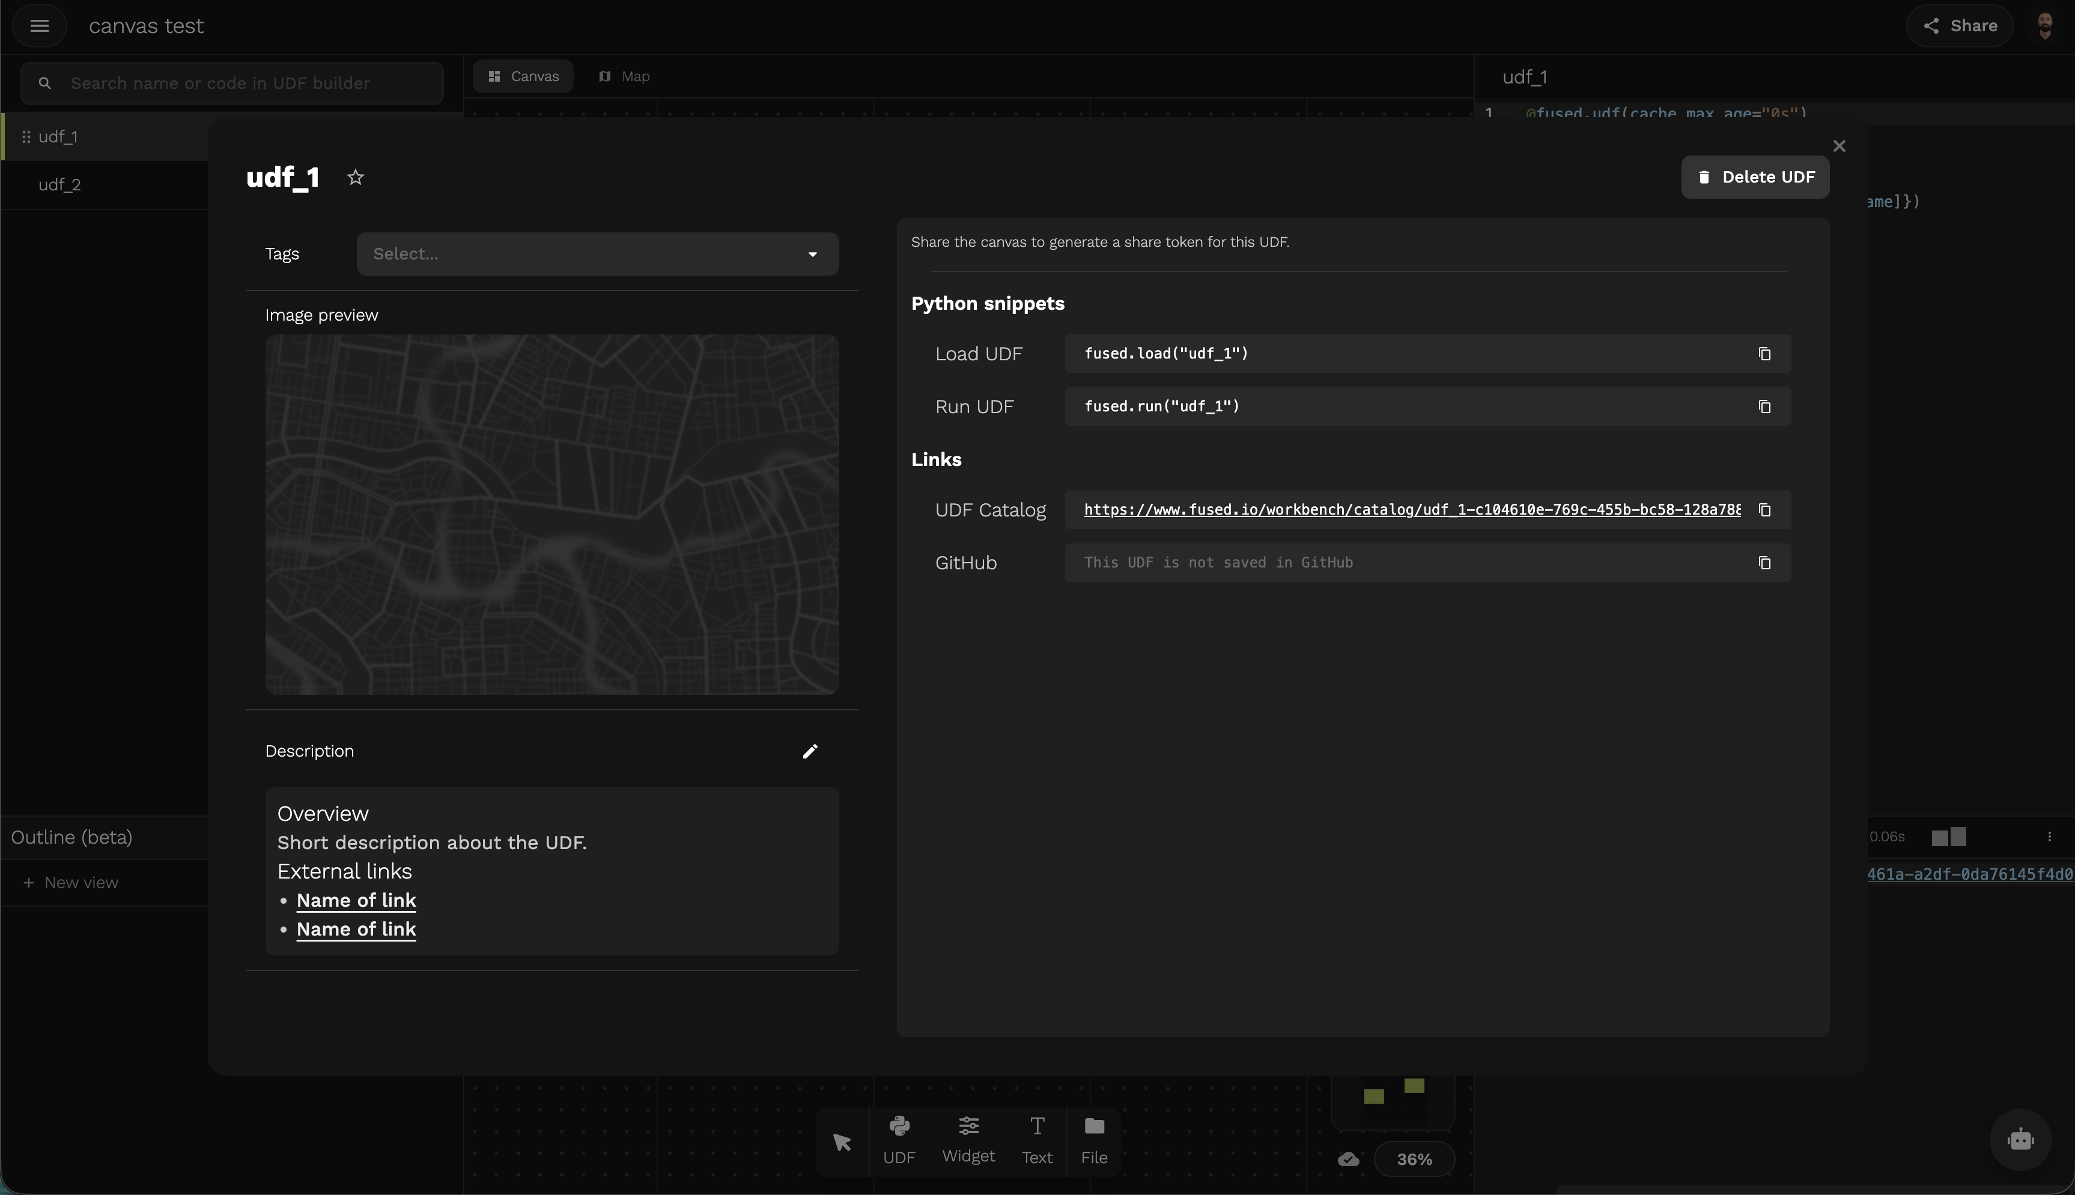
Task: Open the Tags select dropdown
Action: (598, 253)
